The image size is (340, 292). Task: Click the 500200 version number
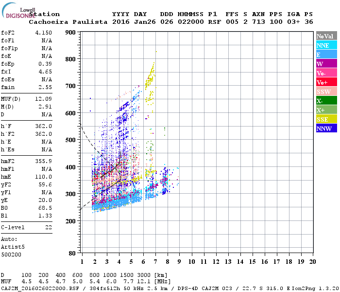(11, 255)
